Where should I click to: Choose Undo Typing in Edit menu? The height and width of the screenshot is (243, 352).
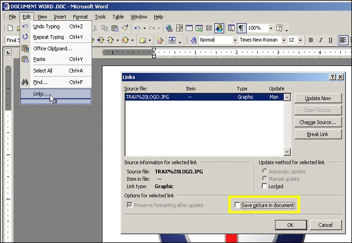[56, 26]
